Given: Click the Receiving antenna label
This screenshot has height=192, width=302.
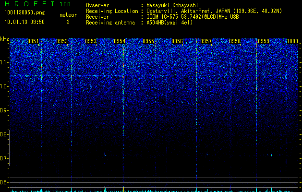Looking at the screenshot, I should [x=110, y=23].
